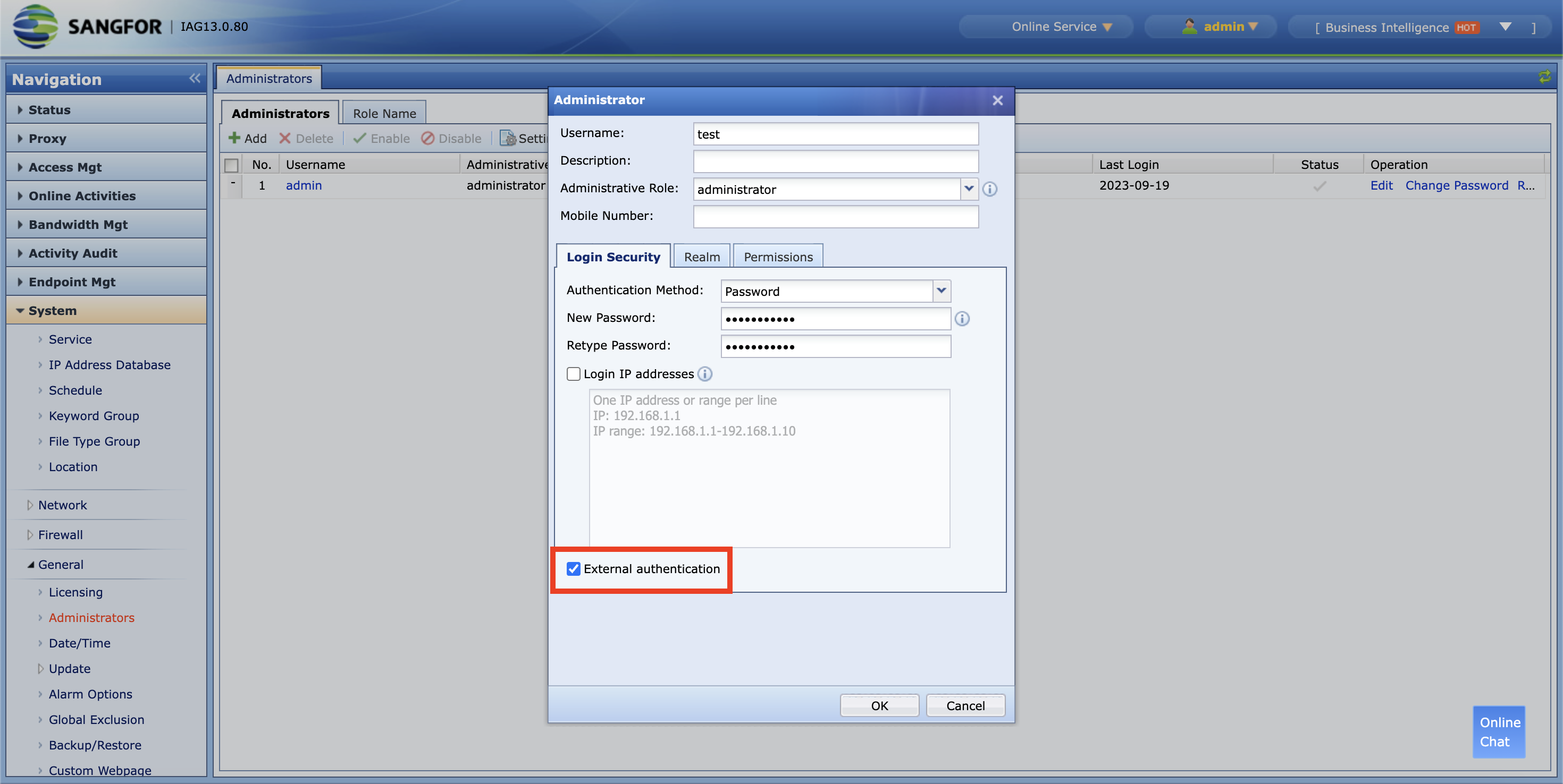Click the info icon next to New Password
The height and width of the screenshot is (784, 1563).
[962, 318]
